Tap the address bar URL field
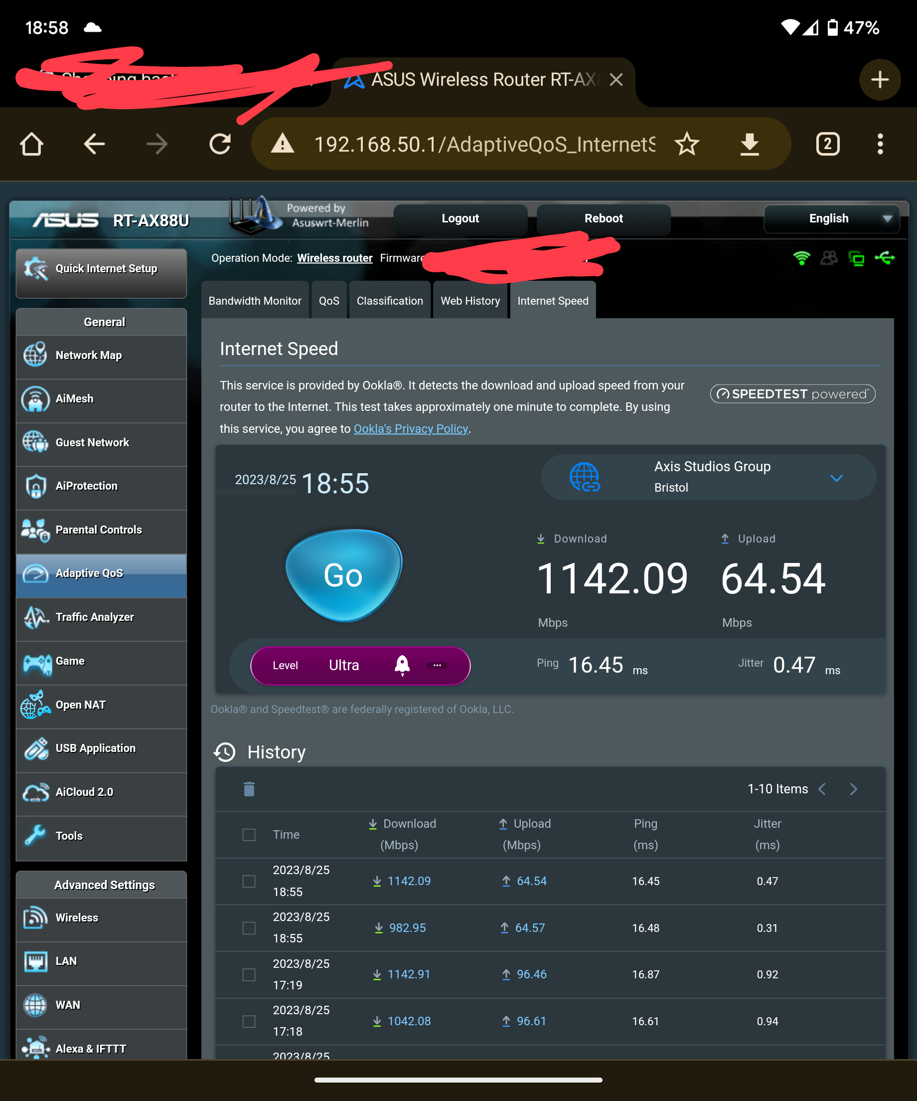Viewport: 917px width, 1101px height. point(484,144)
